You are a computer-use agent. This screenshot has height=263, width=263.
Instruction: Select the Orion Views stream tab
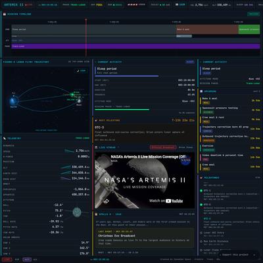click(185, 147)
